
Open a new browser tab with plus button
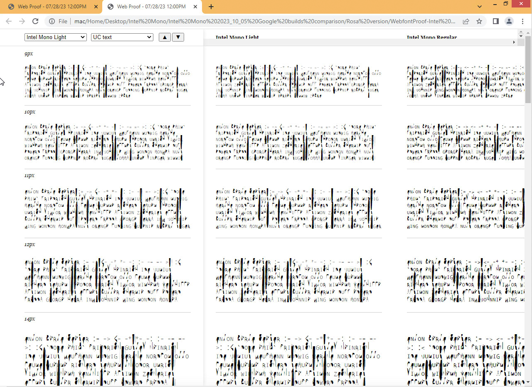pyautogui.click(x=211, y=7)
